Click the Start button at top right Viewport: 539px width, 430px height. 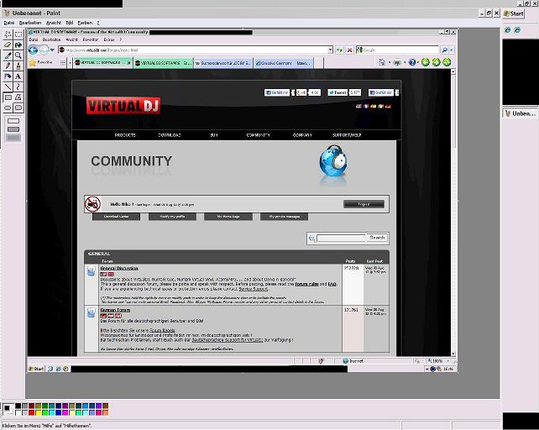pos(514,14)
